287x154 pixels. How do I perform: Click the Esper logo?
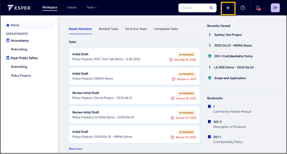tap(19, 8)
